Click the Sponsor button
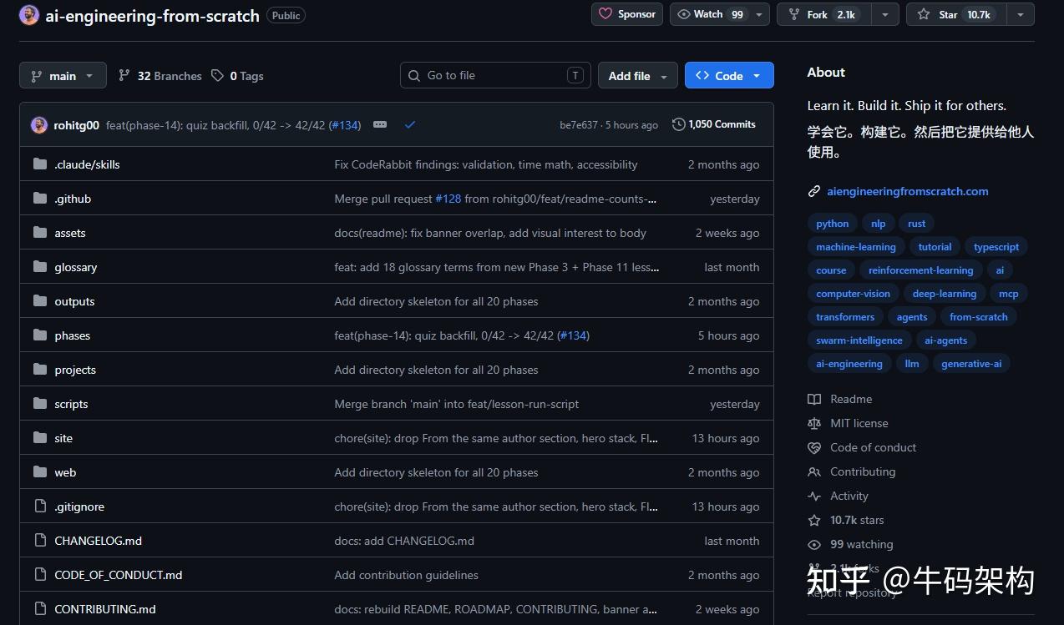The width and height of the screenshot is (1064, 625). [x=627, y=14]
